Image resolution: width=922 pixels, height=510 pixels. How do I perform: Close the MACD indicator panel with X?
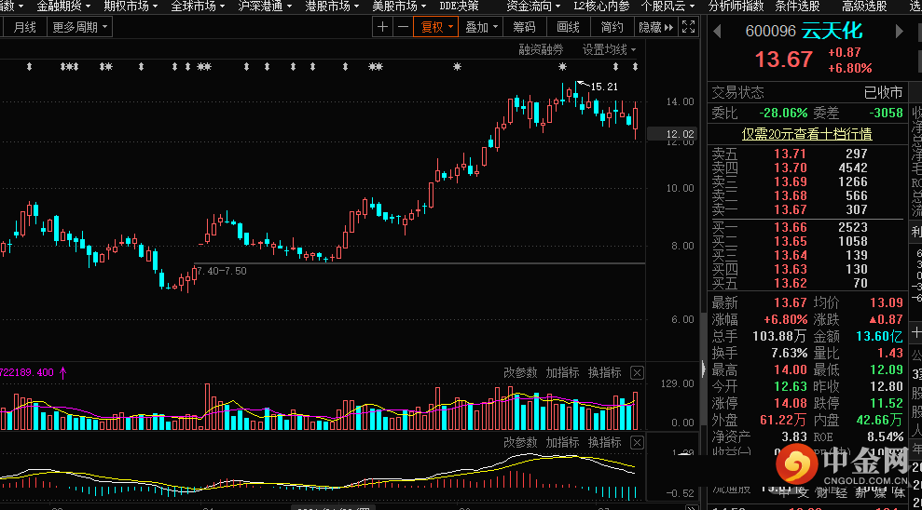(x=637, y=443)
